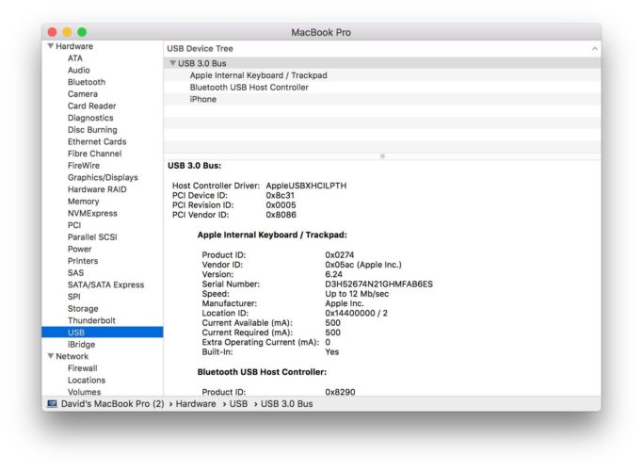Select iBridge in the sidebar
The width and height of the screenshot is (643, 471).
pos(81,344)
